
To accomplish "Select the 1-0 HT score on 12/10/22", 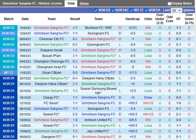I will point(179,103).
